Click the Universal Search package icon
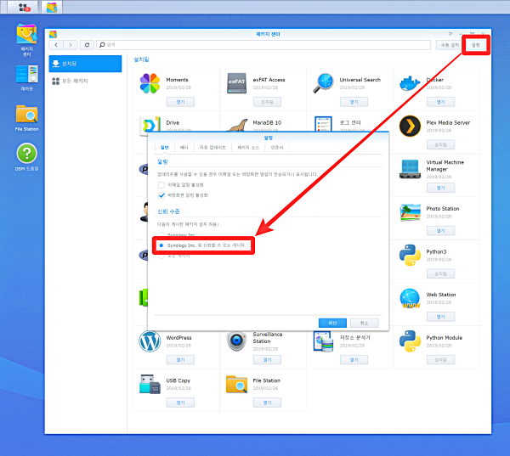The height and width of the screenshot is (456, 510). [324, 83]
